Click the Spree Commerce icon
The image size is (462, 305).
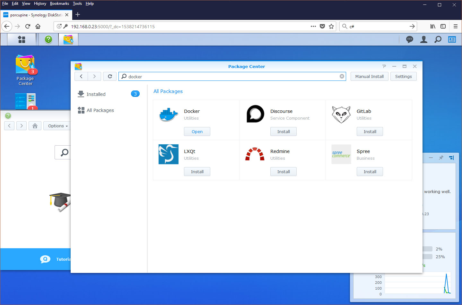[341, 154]
